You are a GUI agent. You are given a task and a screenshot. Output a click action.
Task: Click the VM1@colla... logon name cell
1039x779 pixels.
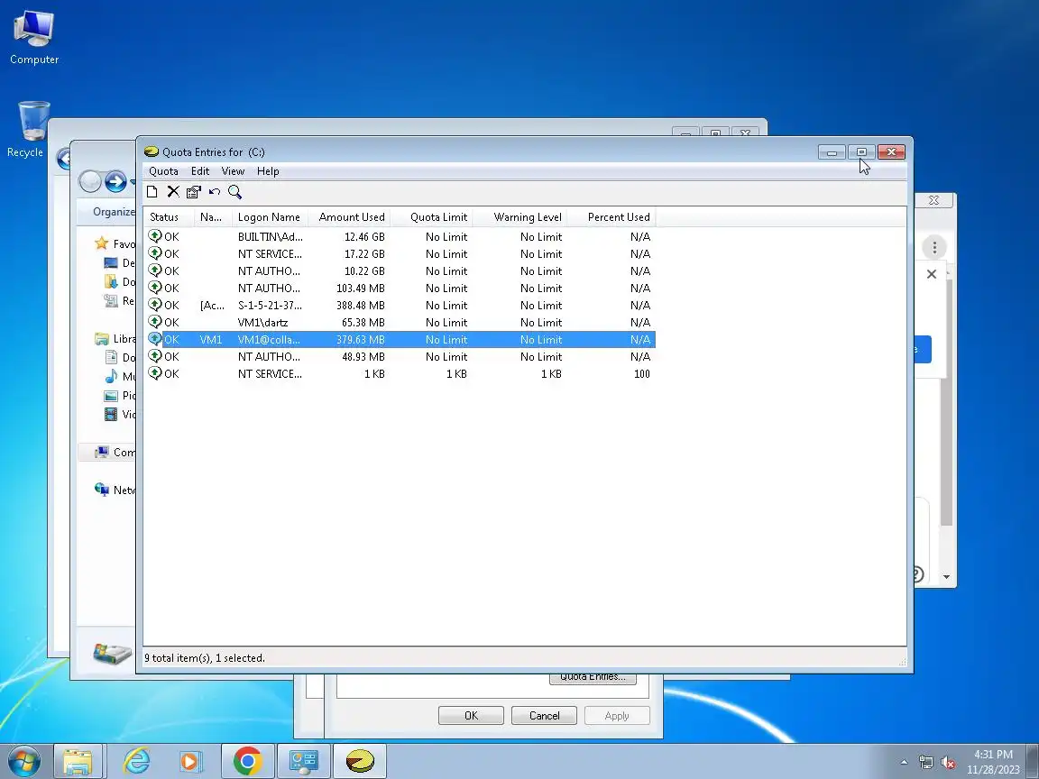(269, 340)
